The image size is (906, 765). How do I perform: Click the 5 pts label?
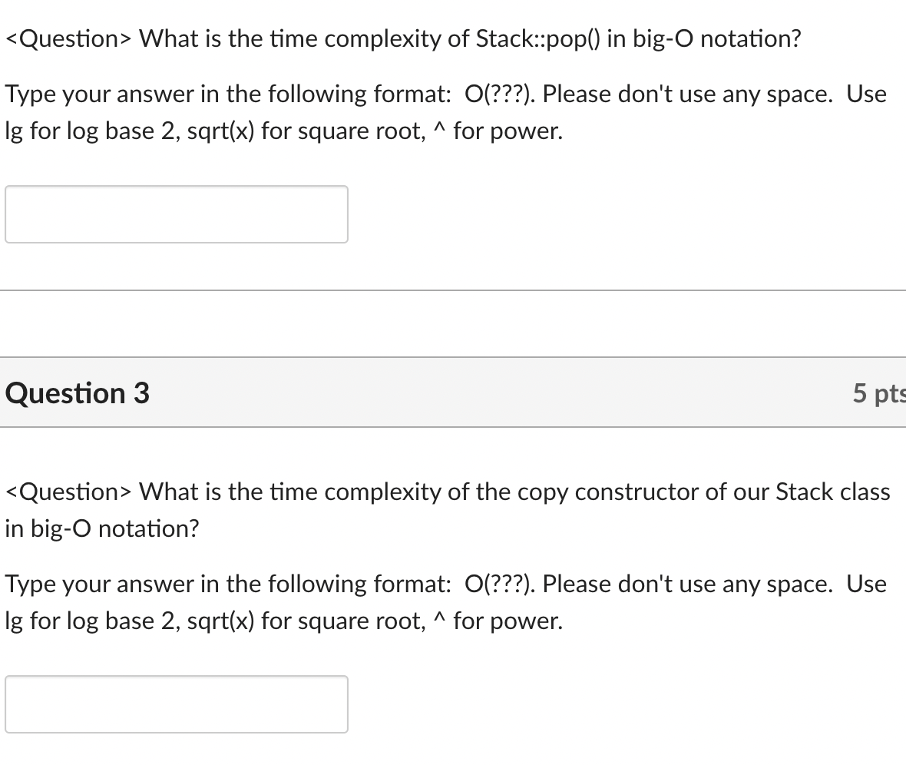[x=879, y=392]
